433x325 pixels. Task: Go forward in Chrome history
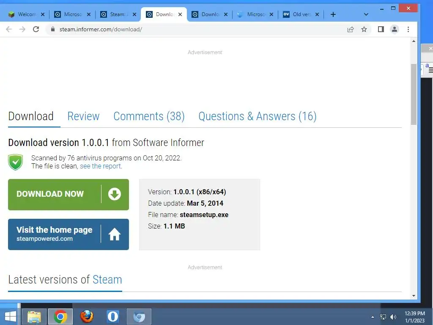click(x=22, y=29)
